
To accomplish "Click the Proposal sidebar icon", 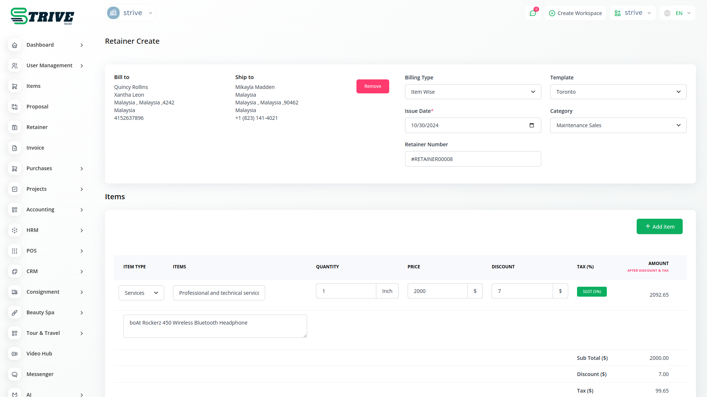I will (x=15, y=107).
